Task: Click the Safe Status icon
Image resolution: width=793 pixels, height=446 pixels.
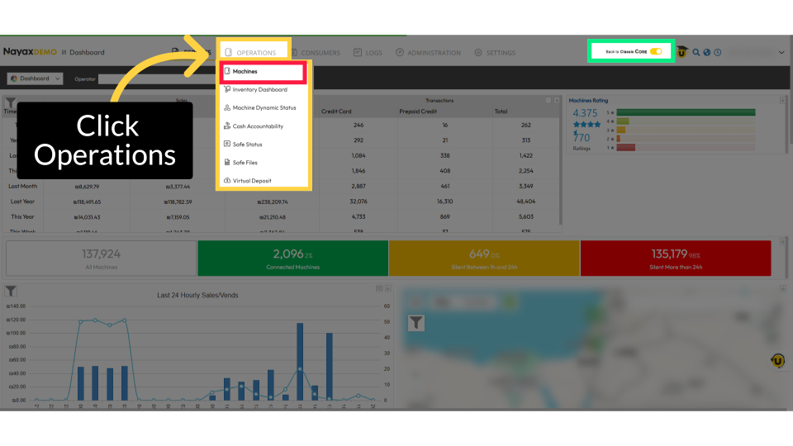Action: click(227, 144)
